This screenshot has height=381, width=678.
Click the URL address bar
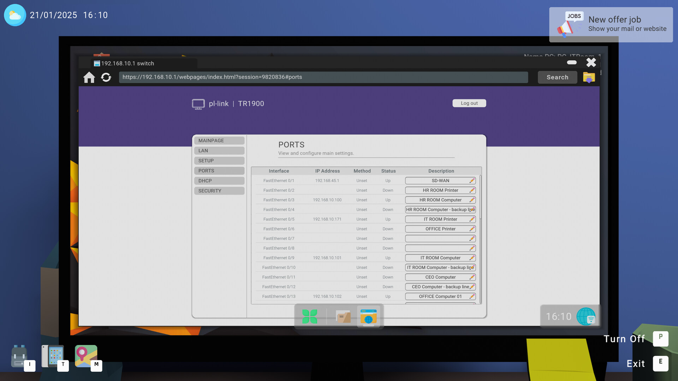323,77
